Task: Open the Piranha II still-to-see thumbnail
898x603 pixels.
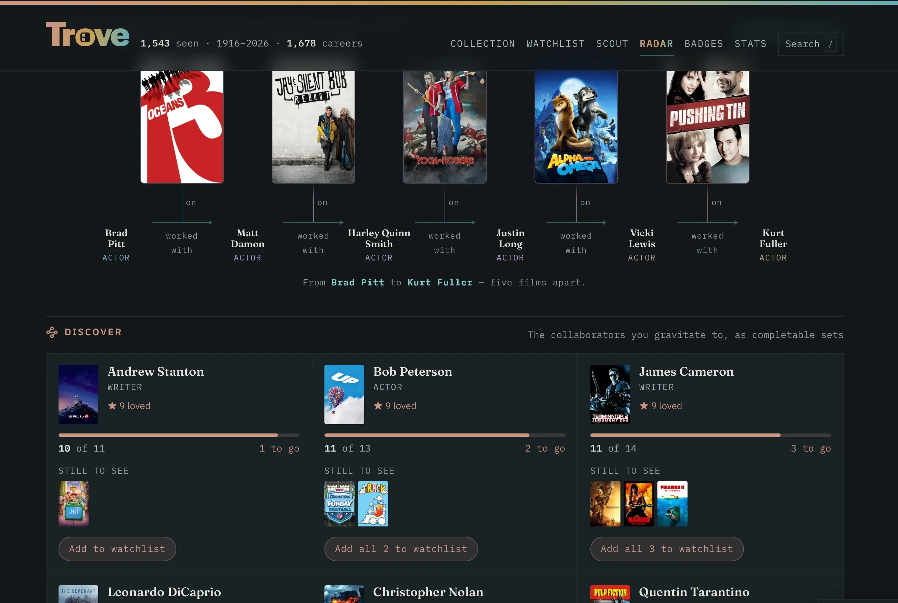Action: (672, 504)
